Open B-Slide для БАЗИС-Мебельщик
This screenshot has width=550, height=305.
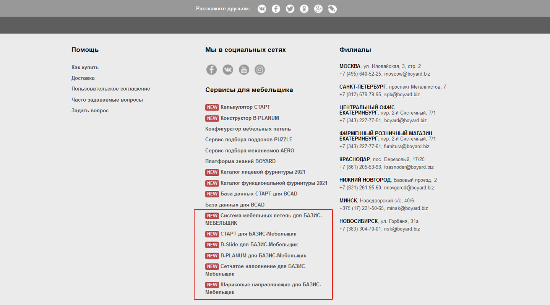tap(259, 245)
